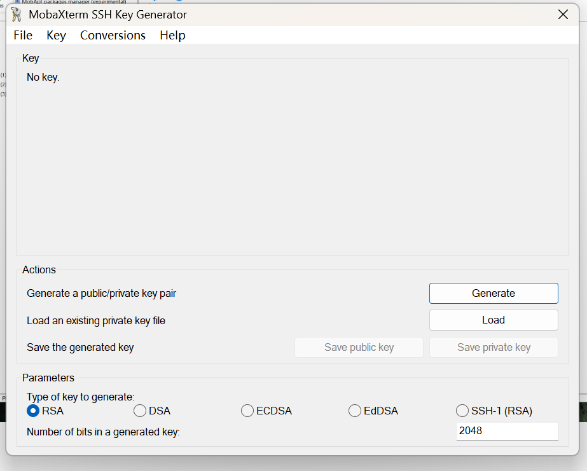Click Load to open existing private key

[494, 320]
